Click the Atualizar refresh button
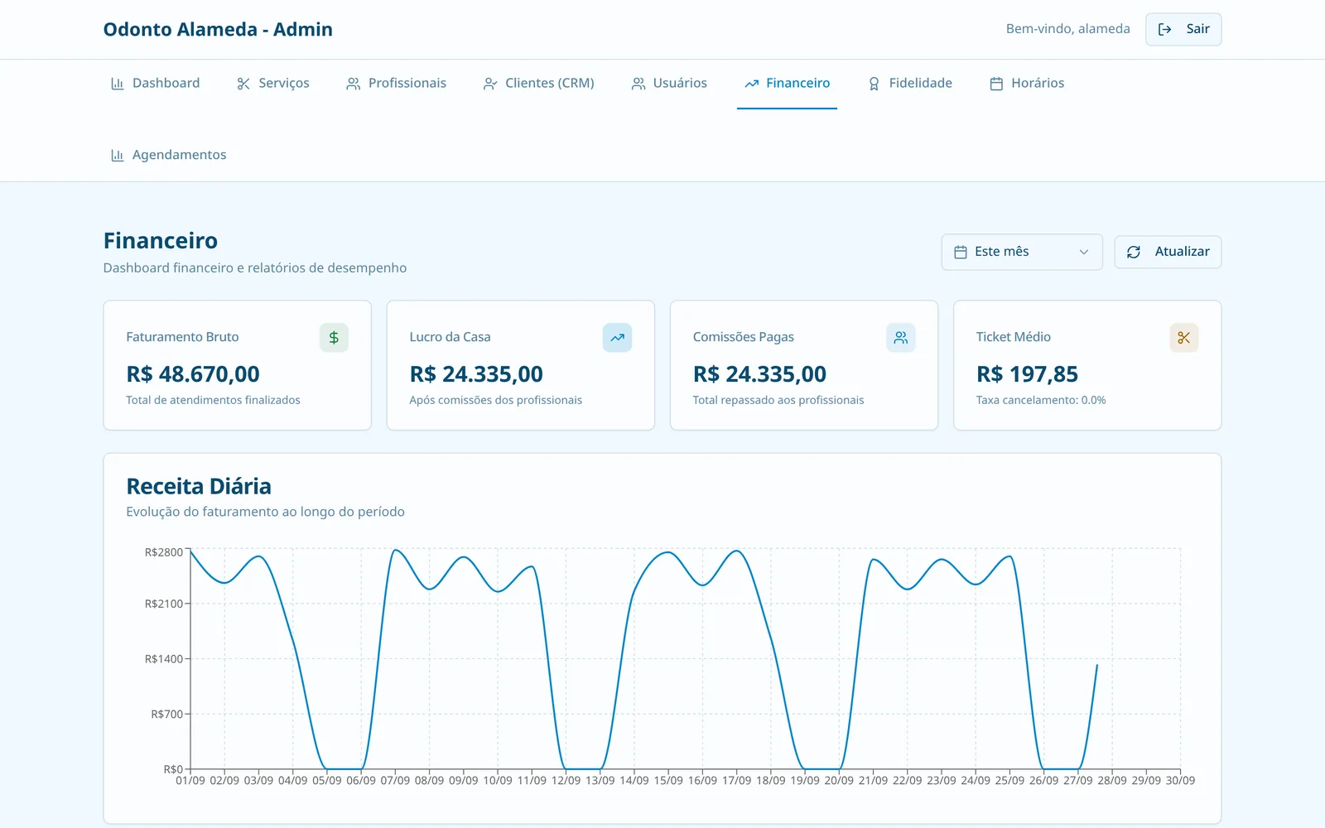 click(x=1168, y=252)
